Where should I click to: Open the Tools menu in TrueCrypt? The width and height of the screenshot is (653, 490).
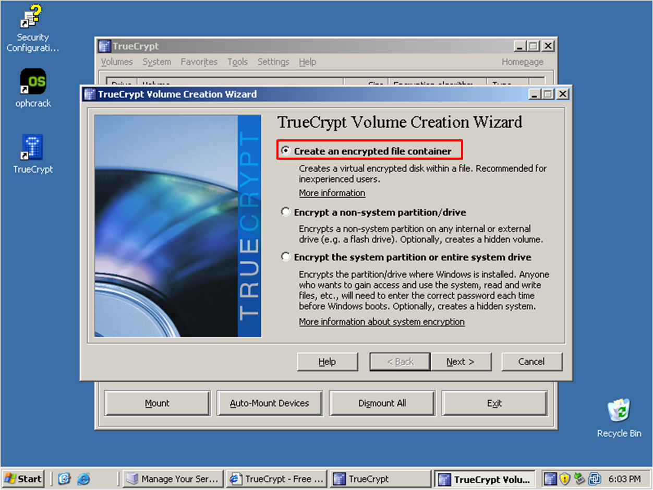tap(237, 62)
